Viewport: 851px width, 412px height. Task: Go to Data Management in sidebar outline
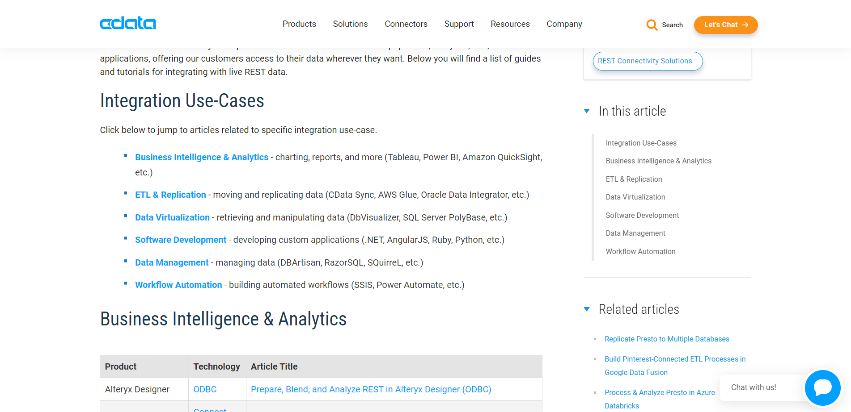coord(635,233)
